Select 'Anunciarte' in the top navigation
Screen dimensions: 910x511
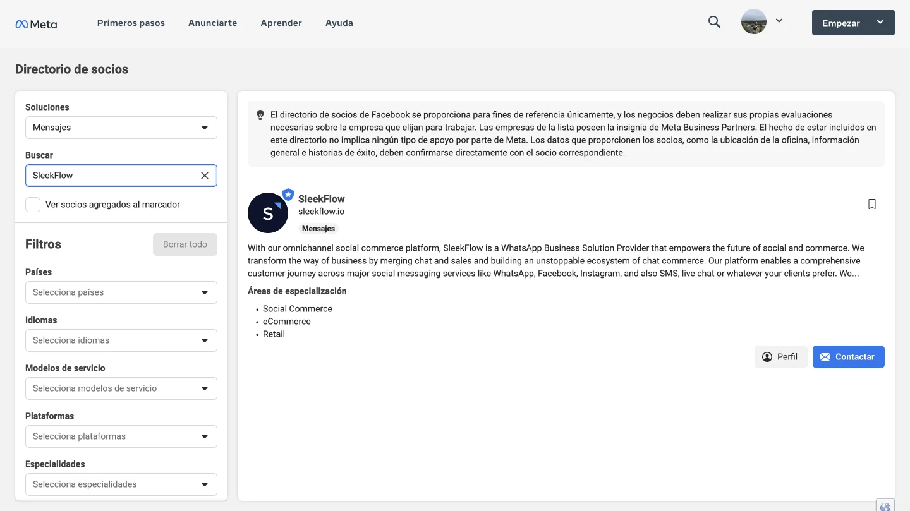[212, 23]
